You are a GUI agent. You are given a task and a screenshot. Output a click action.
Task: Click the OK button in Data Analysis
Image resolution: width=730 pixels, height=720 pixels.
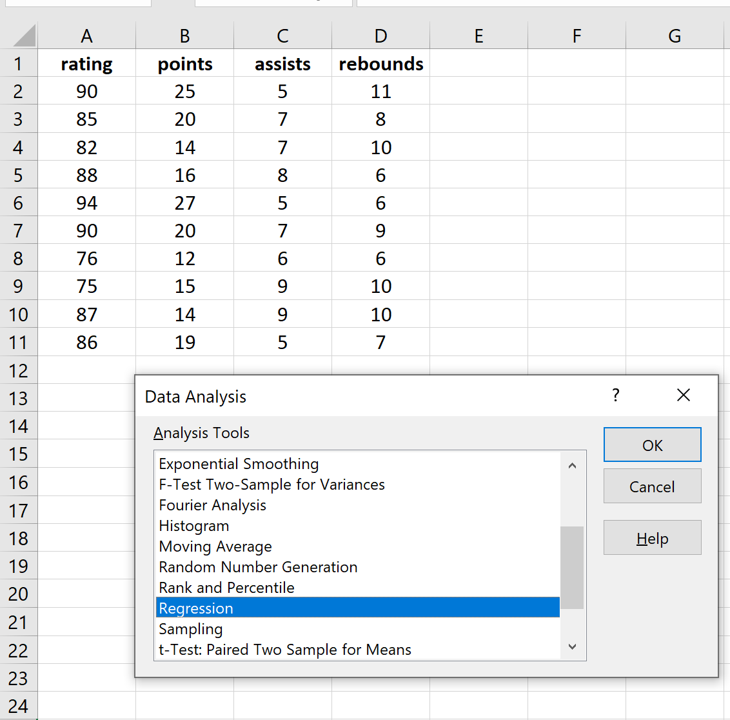point(652,445)
